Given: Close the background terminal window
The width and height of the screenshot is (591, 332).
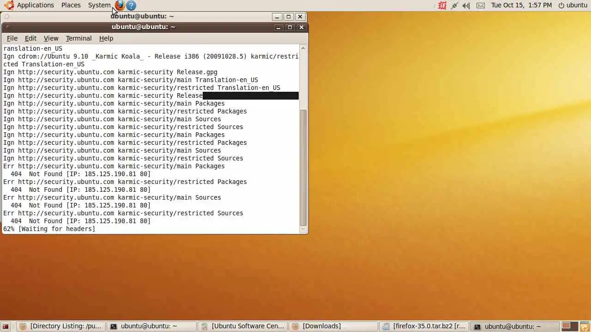Looking at the screenshot, I should click(x=300, y=17).
